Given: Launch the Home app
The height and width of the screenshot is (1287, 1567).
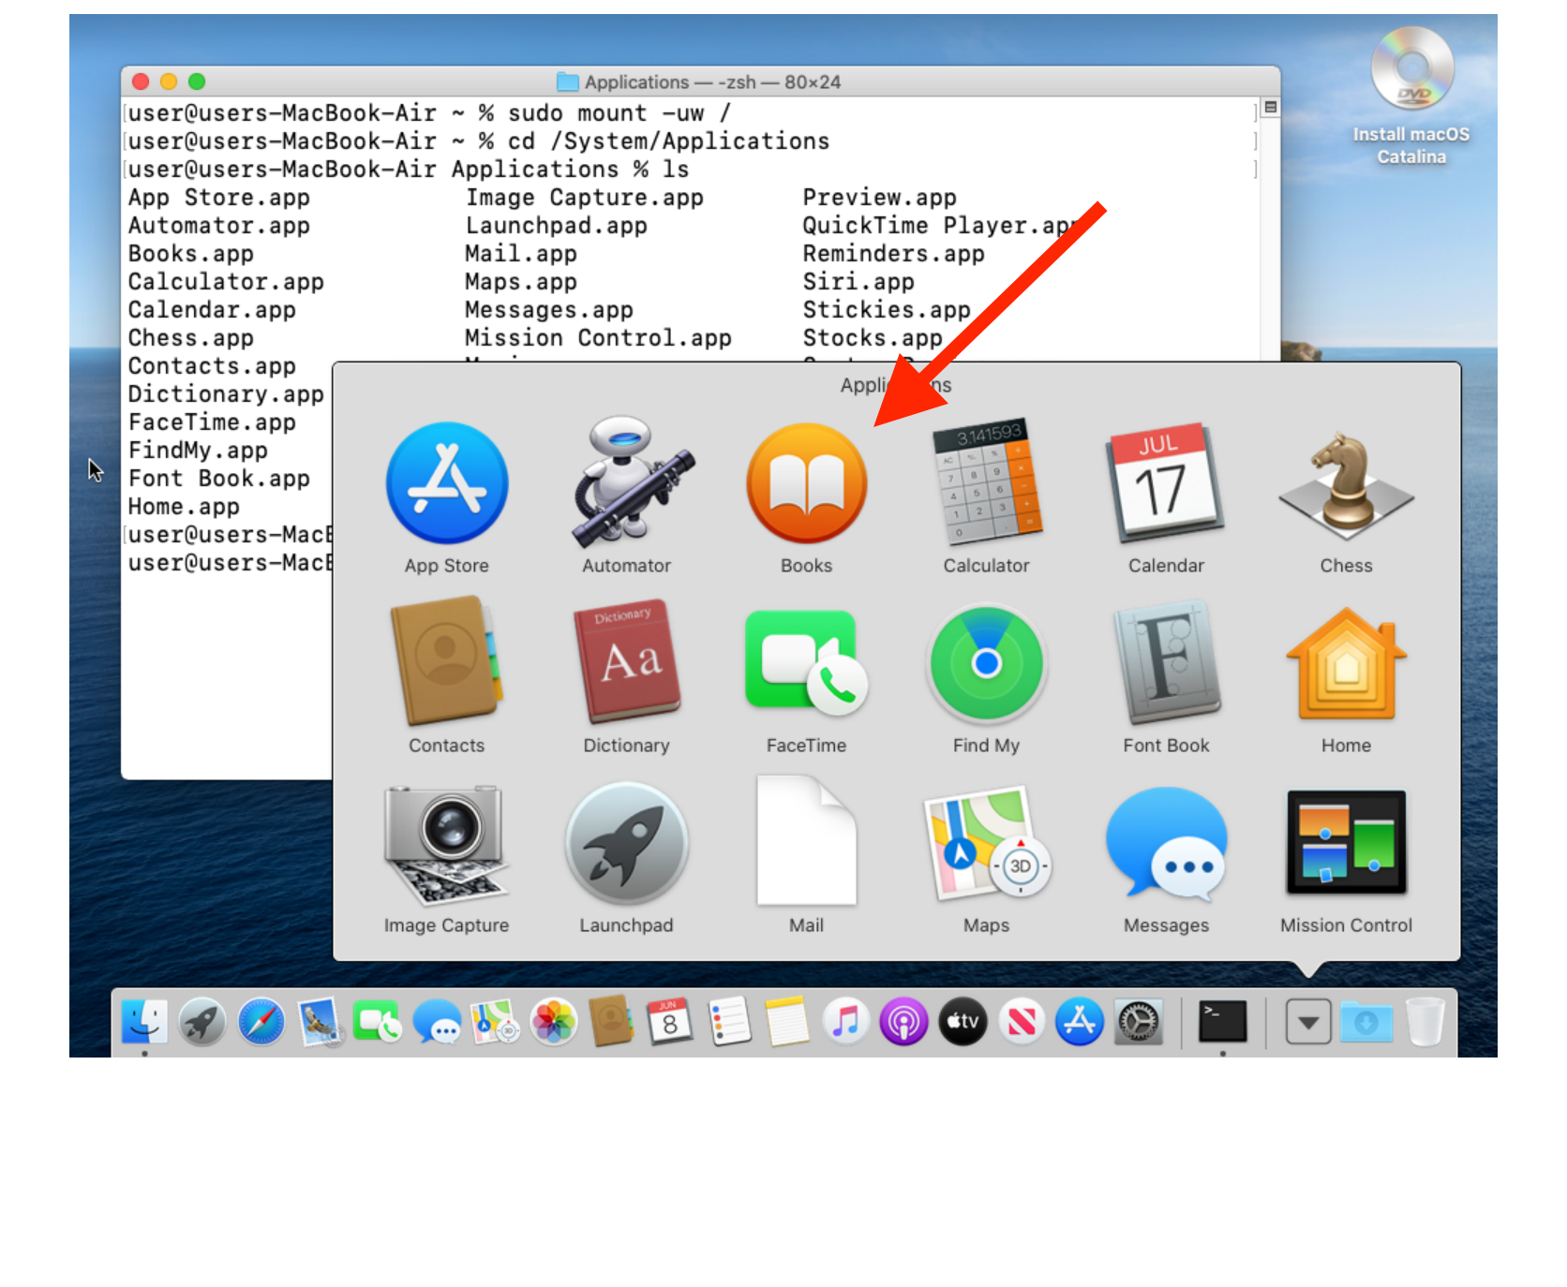Looking at the screenshot, I should point(1347,663).
